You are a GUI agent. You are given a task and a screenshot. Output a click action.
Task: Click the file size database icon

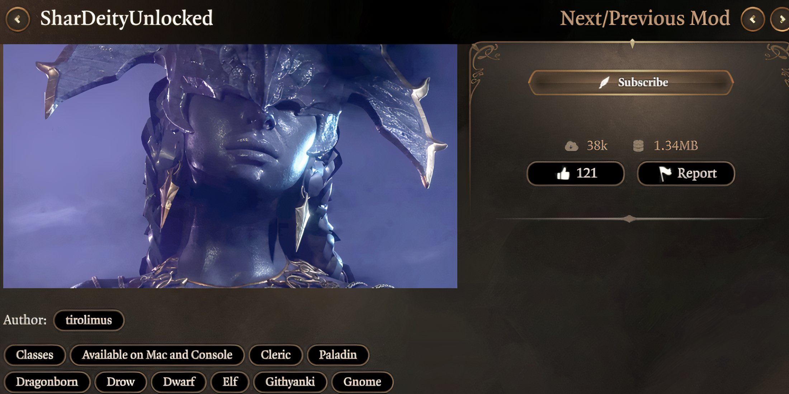click(x=638, y=146)
